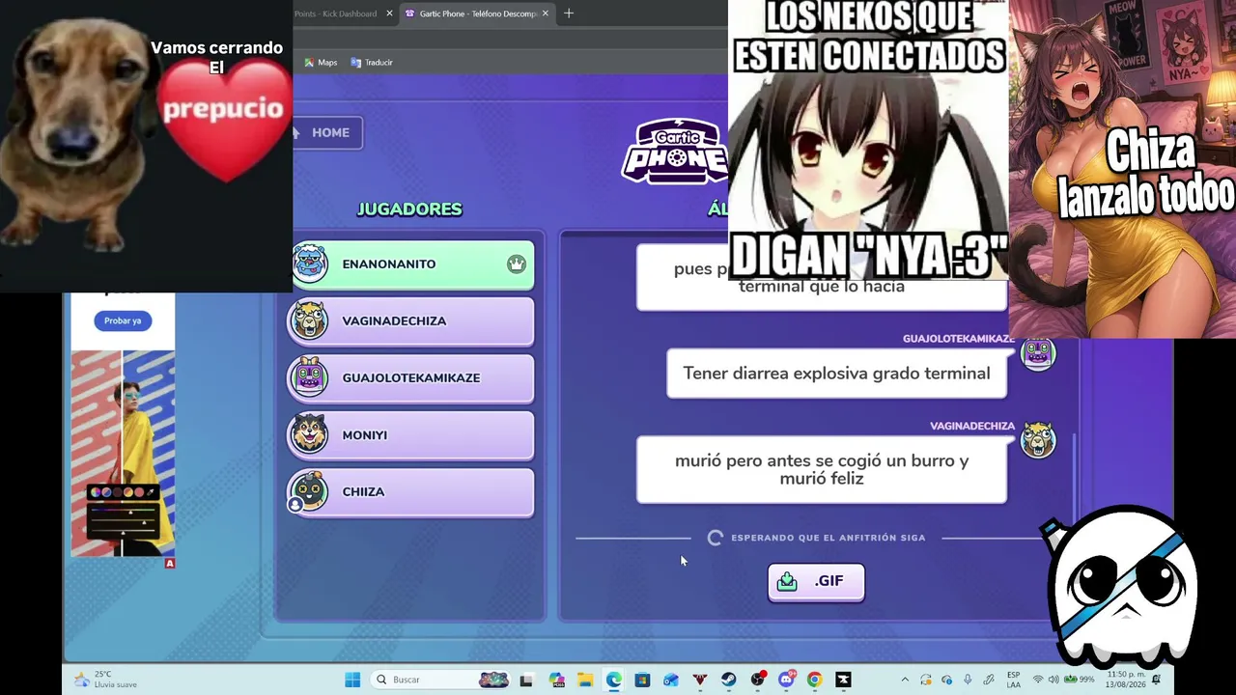Viewport: 1236px width, 695px height.
Task: Select player GUAJOLOTEKAMIKAZE in the list
Action: coord(411,378)
